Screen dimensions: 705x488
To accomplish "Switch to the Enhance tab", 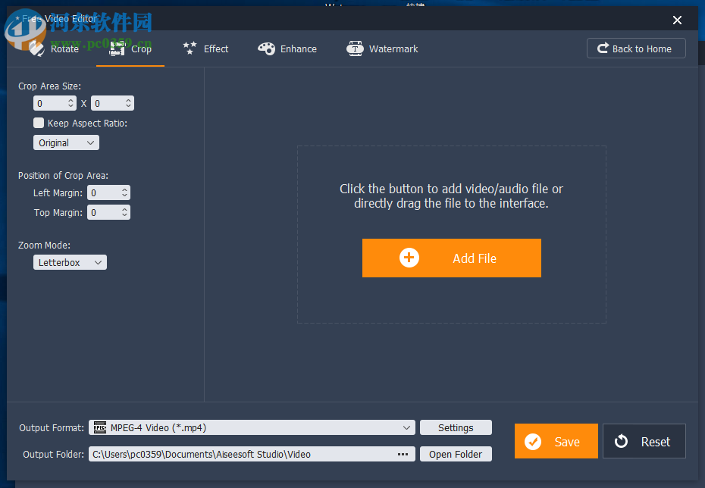I will pos(287,48).
